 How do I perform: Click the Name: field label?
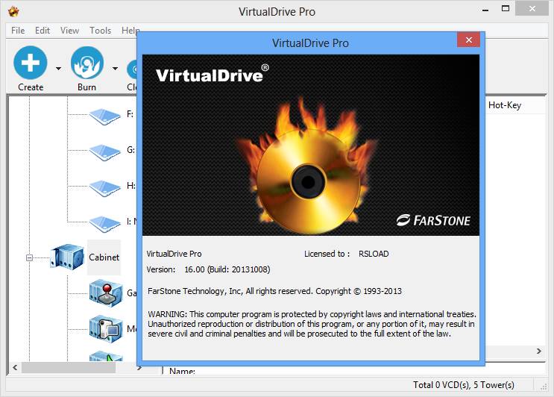(x=182, y=371)
